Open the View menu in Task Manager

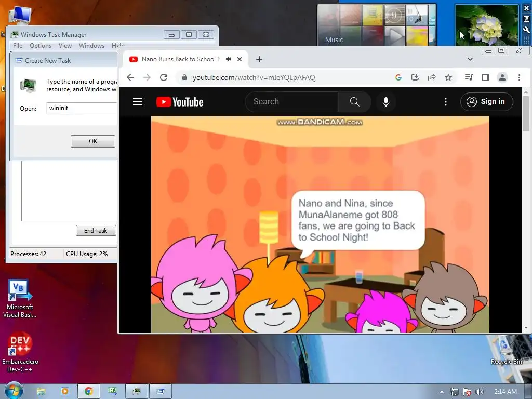coord(65,46)
